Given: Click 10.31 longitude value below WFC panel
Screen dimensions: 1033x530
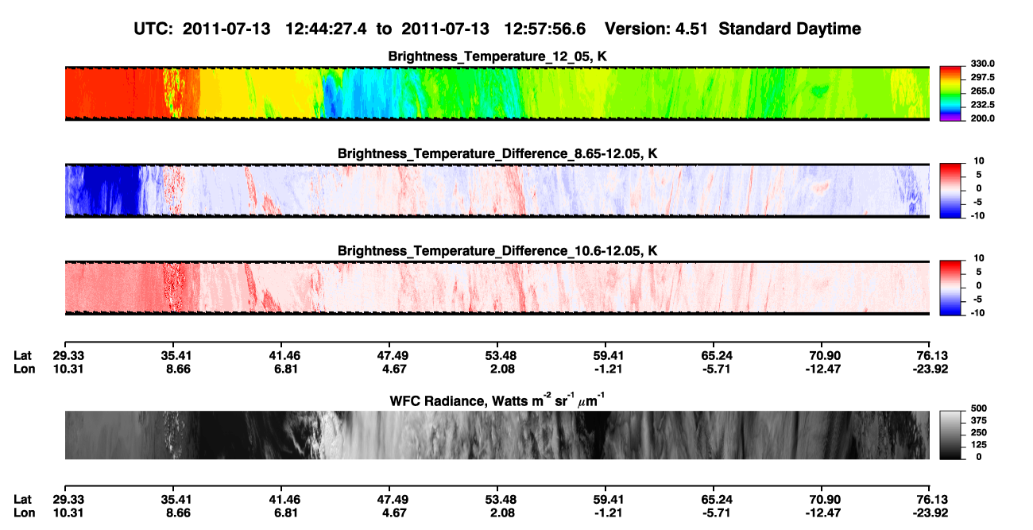Looking at the screenshot, I should (x=68, y=513).
